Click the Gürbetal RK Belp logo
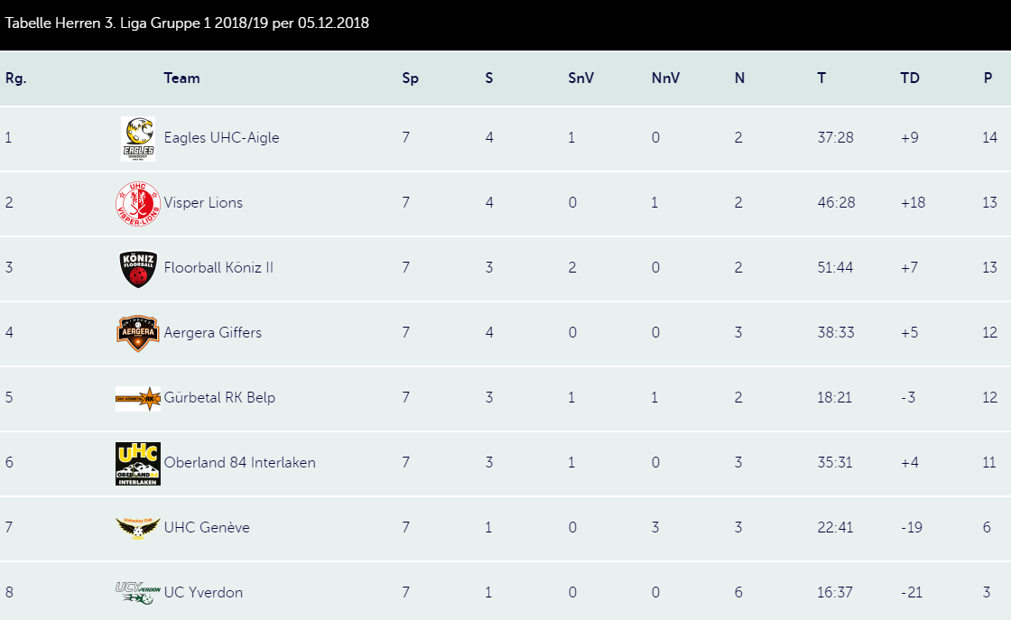1011x620 pixels. tap(138, 399)
